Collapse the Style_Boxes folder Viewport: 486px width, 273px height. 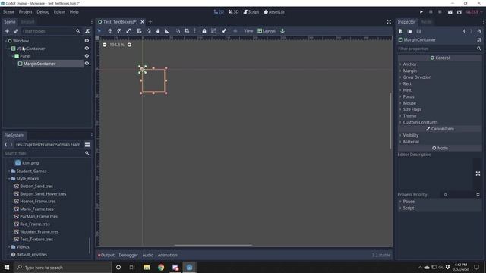click(9, 179)
